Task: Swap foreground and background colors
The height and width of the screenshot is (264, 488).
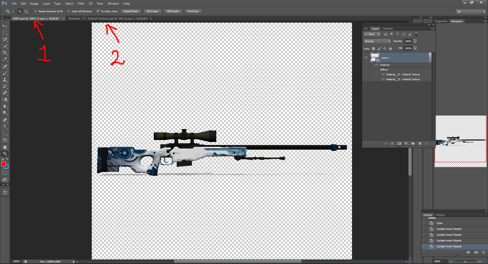Action: pyautogui.click(x=7, y=159)
